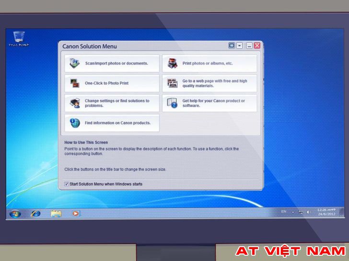Switch Solution Menu to compact screen size

(240, 46)
